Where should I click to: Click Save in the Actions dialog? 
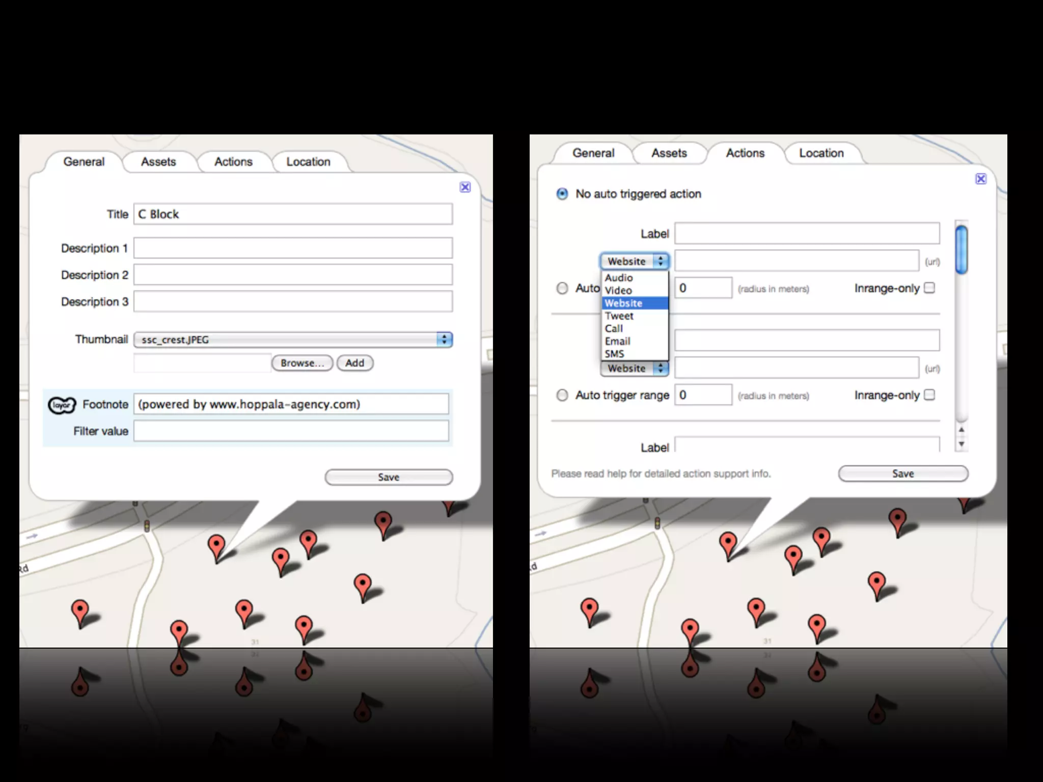[902, 473]
